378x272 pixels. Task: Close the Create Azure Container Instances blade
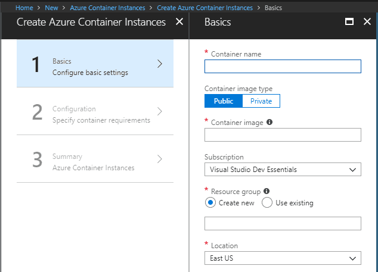(179, 22)
